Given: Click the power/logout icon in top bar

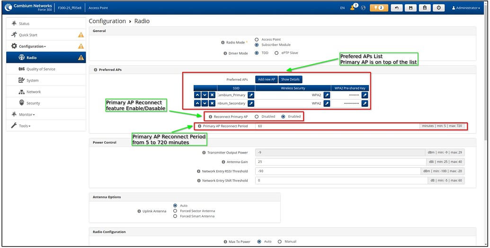Looking at the screenshot, I should (439, 8).
